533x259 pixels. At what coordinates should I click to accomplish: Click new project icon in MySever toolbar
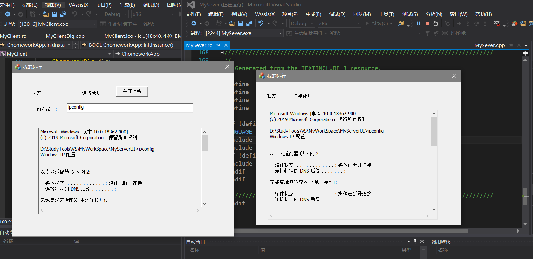point(219,24)
